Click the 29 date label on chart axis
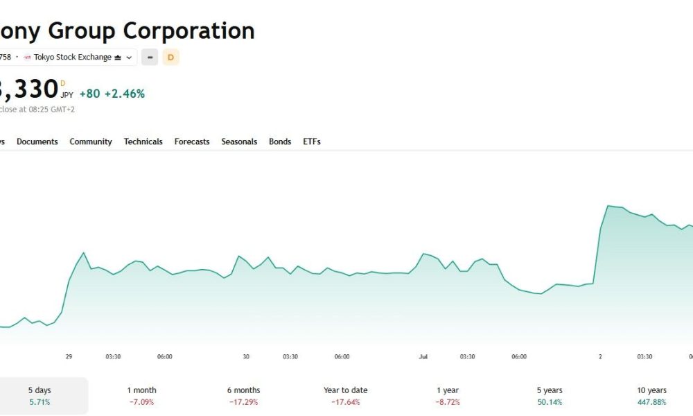Viewport: 693px width, 416px height. pos(69,356)
